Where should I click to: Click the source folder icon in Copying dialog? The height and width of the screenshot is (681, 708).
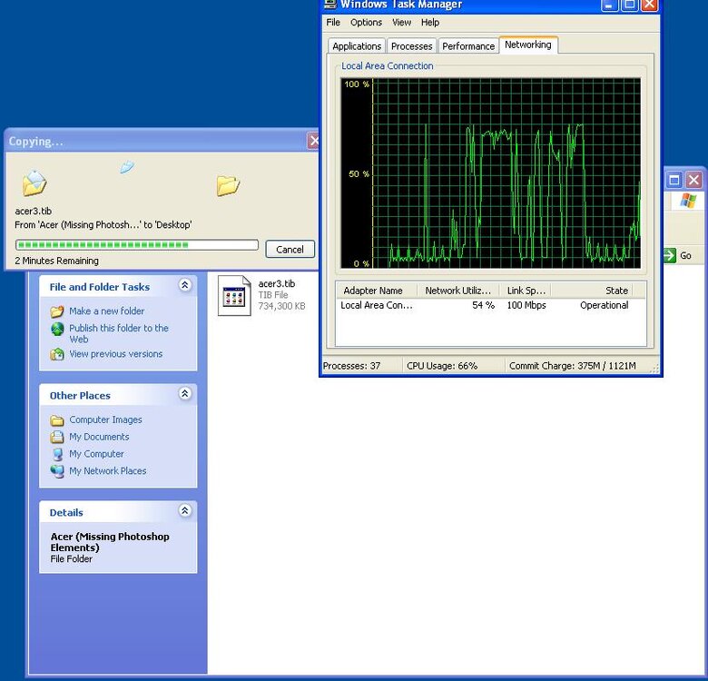coord(34,183)
